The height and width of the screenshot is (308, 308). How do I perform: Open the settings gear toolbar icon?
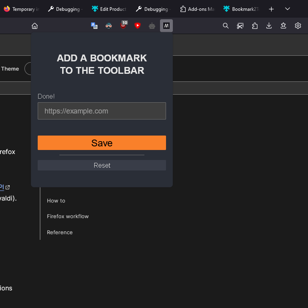[x=298, y=26]
